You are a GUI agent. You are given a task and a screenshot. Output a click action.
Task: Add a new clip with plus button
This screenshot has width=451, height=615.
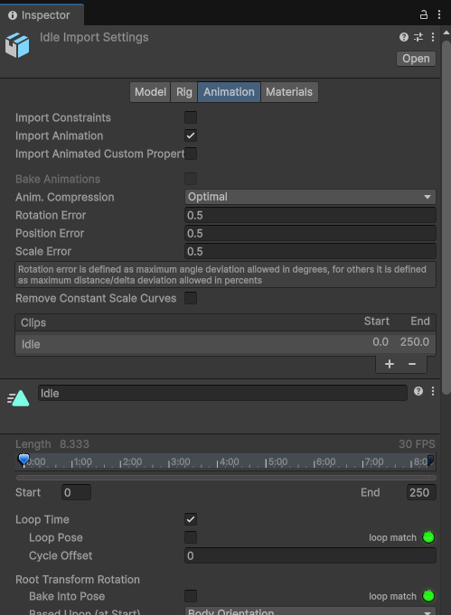pos(390,364)
